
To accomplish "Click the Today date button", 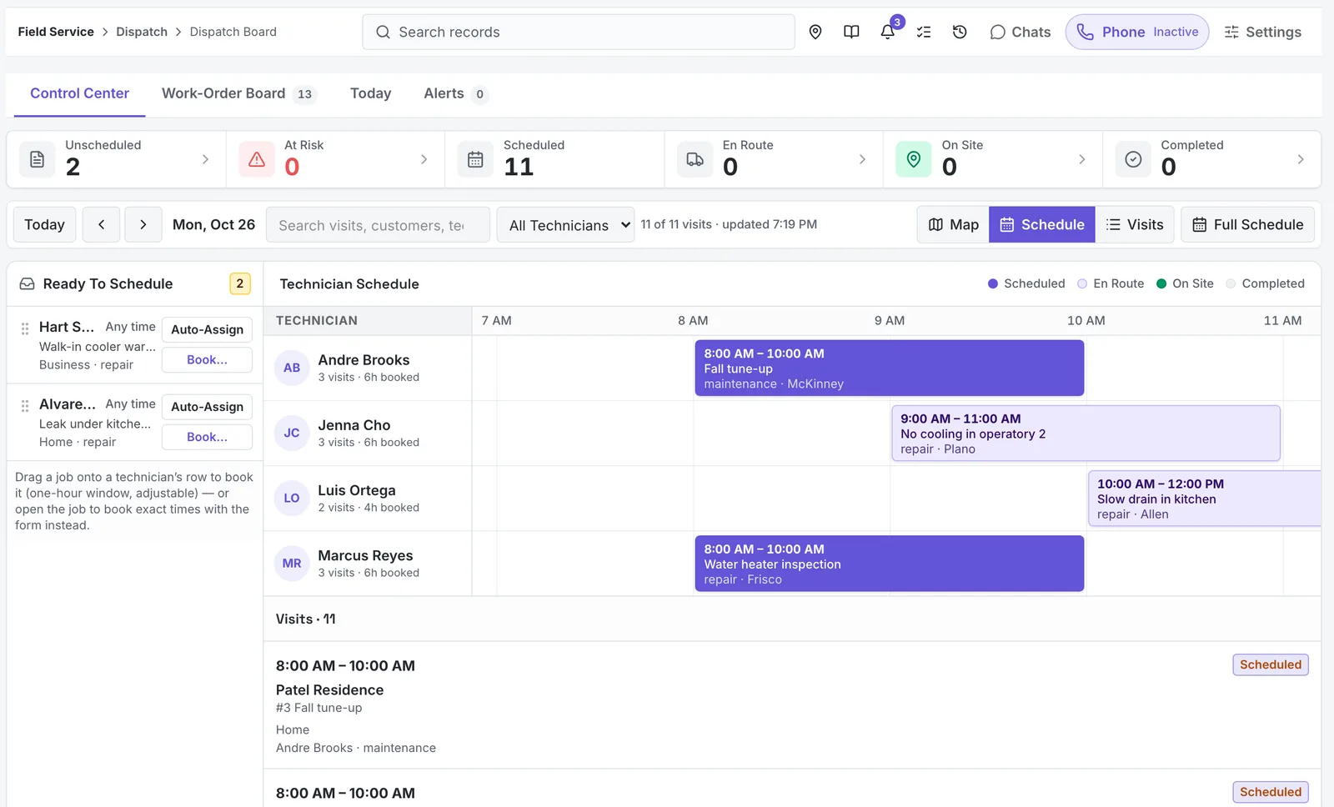I will tap(45, 225).
